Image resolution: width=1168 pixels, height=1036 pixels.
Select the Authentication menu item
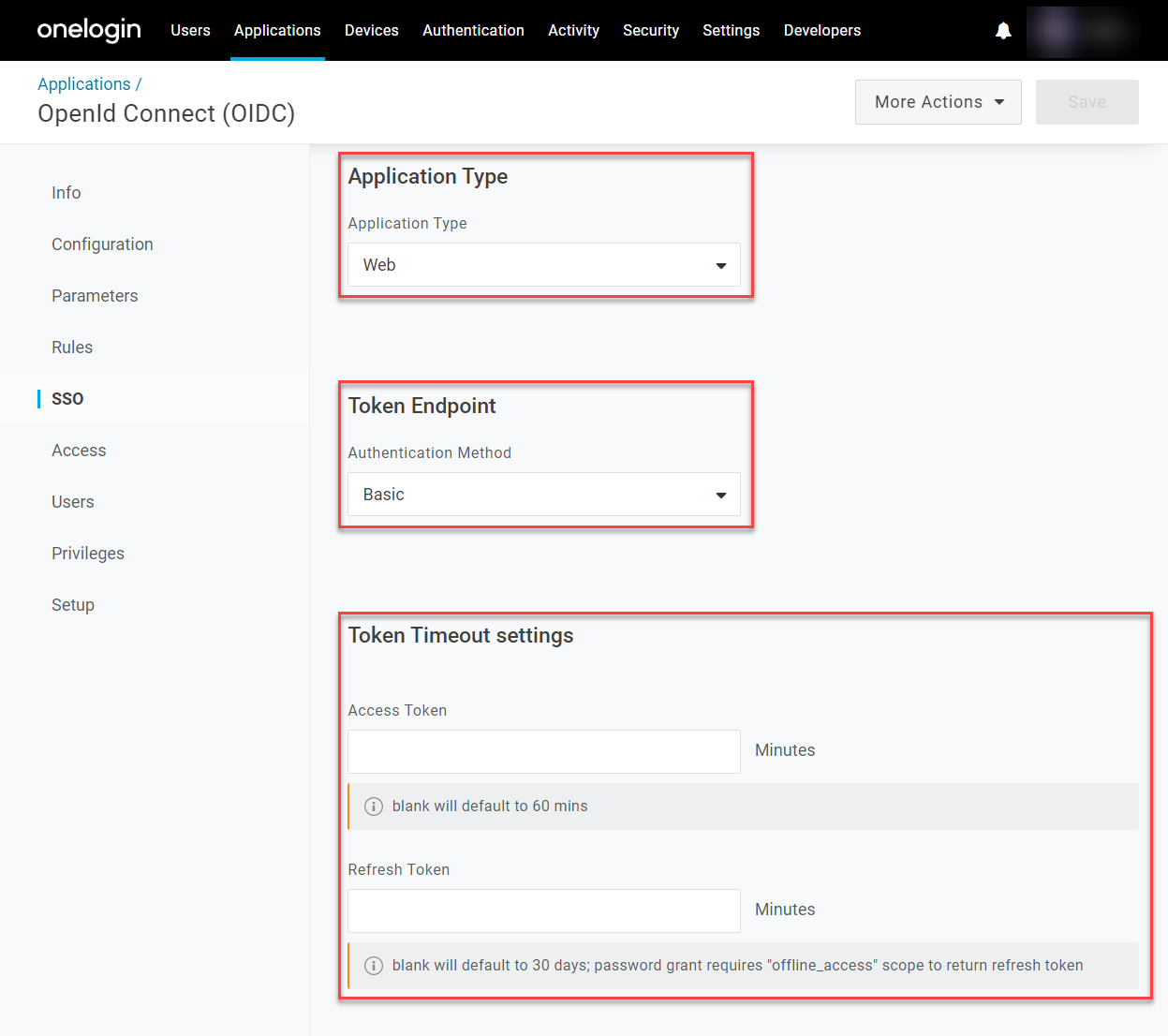473,30
